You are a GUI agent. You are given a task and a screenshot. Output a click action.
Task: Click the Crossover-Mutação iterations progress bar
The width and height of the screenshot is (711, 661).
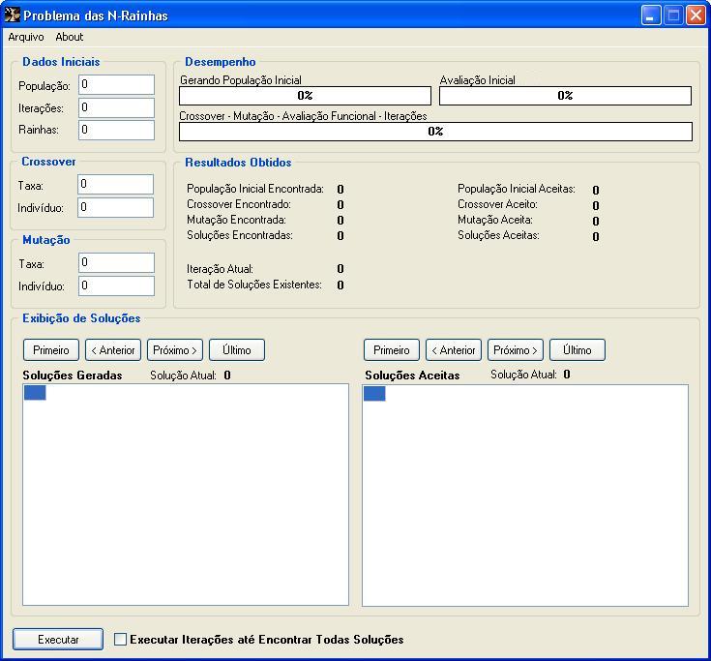tap(435, 132)
